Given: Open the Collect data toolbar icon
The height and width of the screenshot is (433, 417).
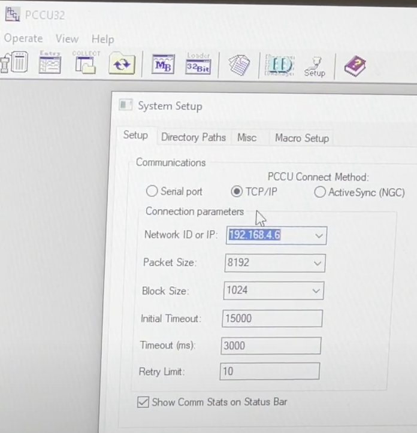Looking at the screenshot, I should (x=86, y=62).
